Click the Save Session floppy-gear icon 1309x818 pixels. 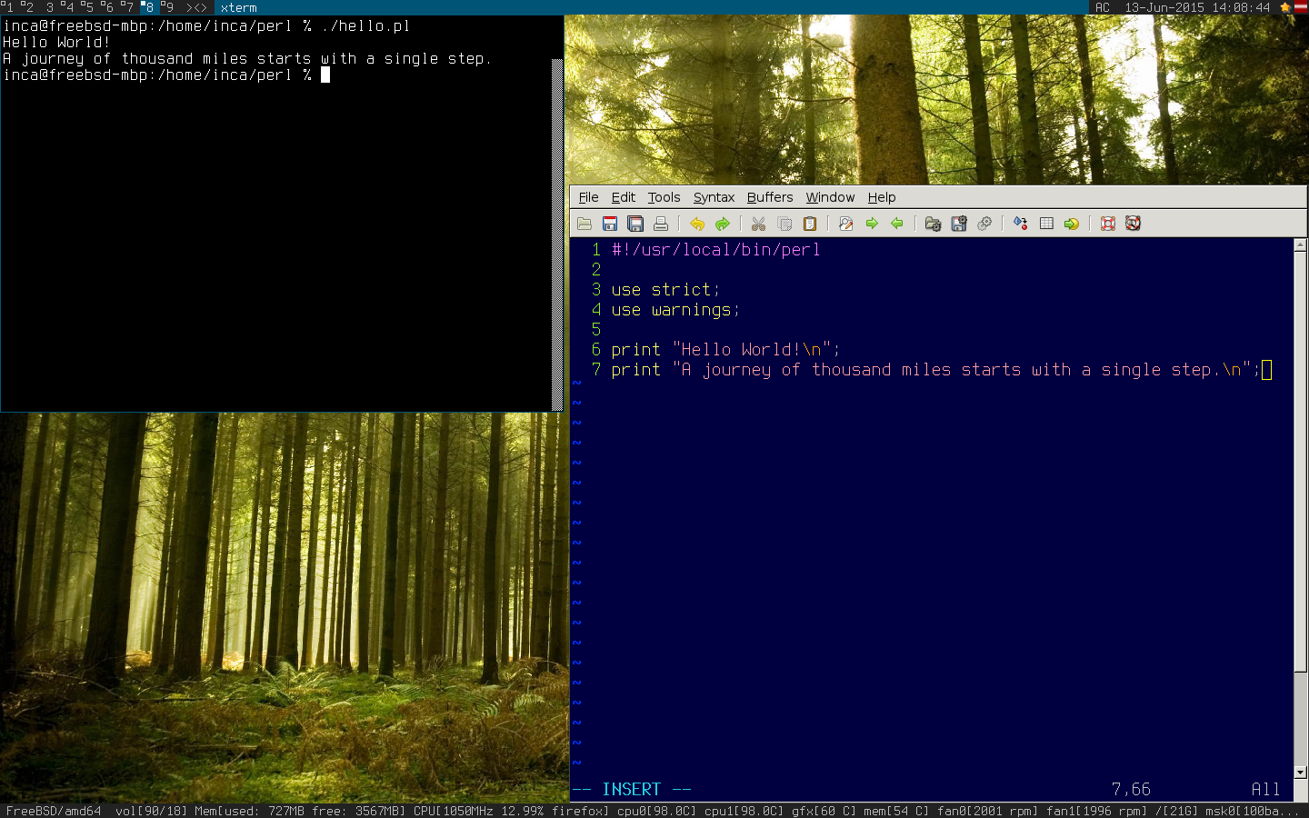958,224
